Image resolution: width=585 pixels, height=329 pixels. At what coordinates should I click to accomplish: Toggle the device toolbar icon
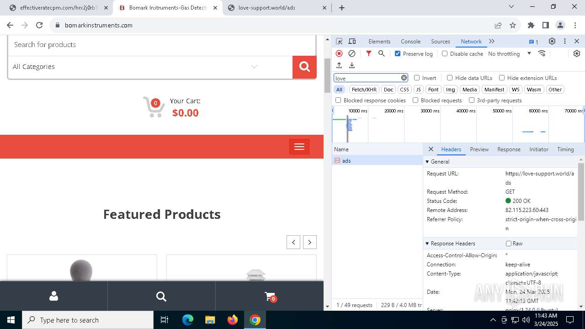(x=352, y=41)
